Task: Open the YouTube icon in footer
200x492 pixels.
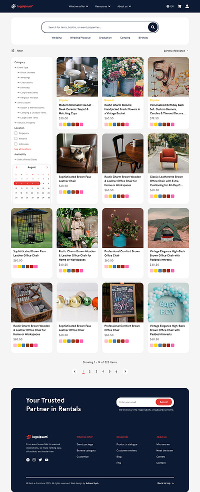Action: point(46,460)
